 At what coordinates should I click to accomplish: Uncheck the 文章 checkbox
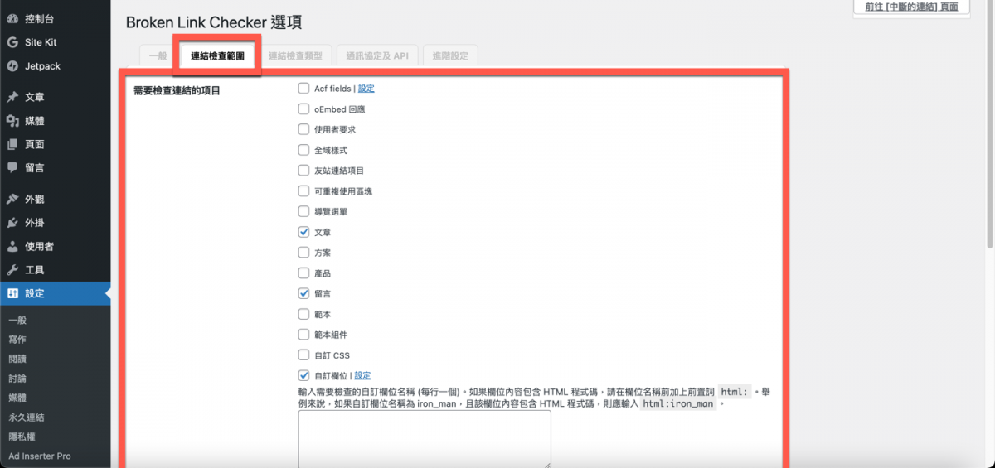coord(303,232)
